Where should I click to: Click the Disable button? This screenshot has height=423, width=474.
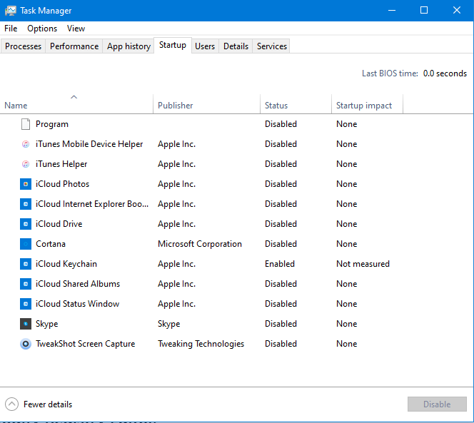pyautogui.click(x=437, y=404)
